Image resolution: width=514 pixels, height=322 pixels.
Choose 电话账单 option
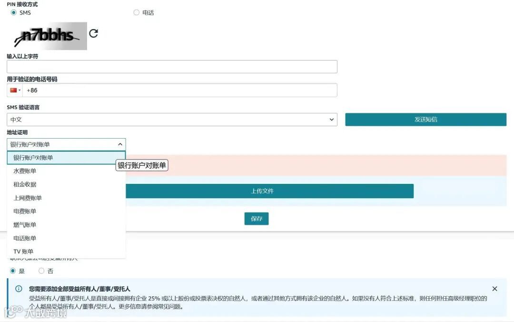click(x=66, y=238)
